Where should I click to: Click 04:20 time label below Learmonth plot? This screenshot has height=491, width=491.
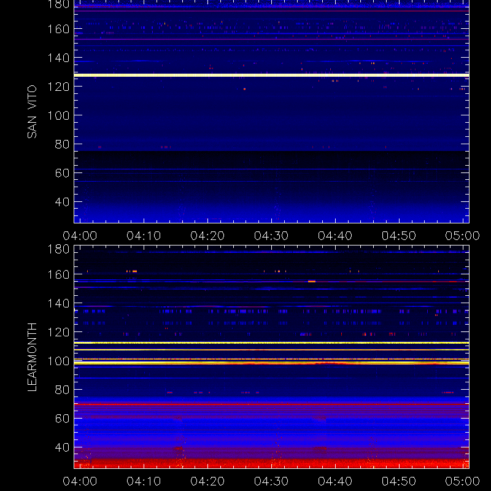click(x=207, y=481)
